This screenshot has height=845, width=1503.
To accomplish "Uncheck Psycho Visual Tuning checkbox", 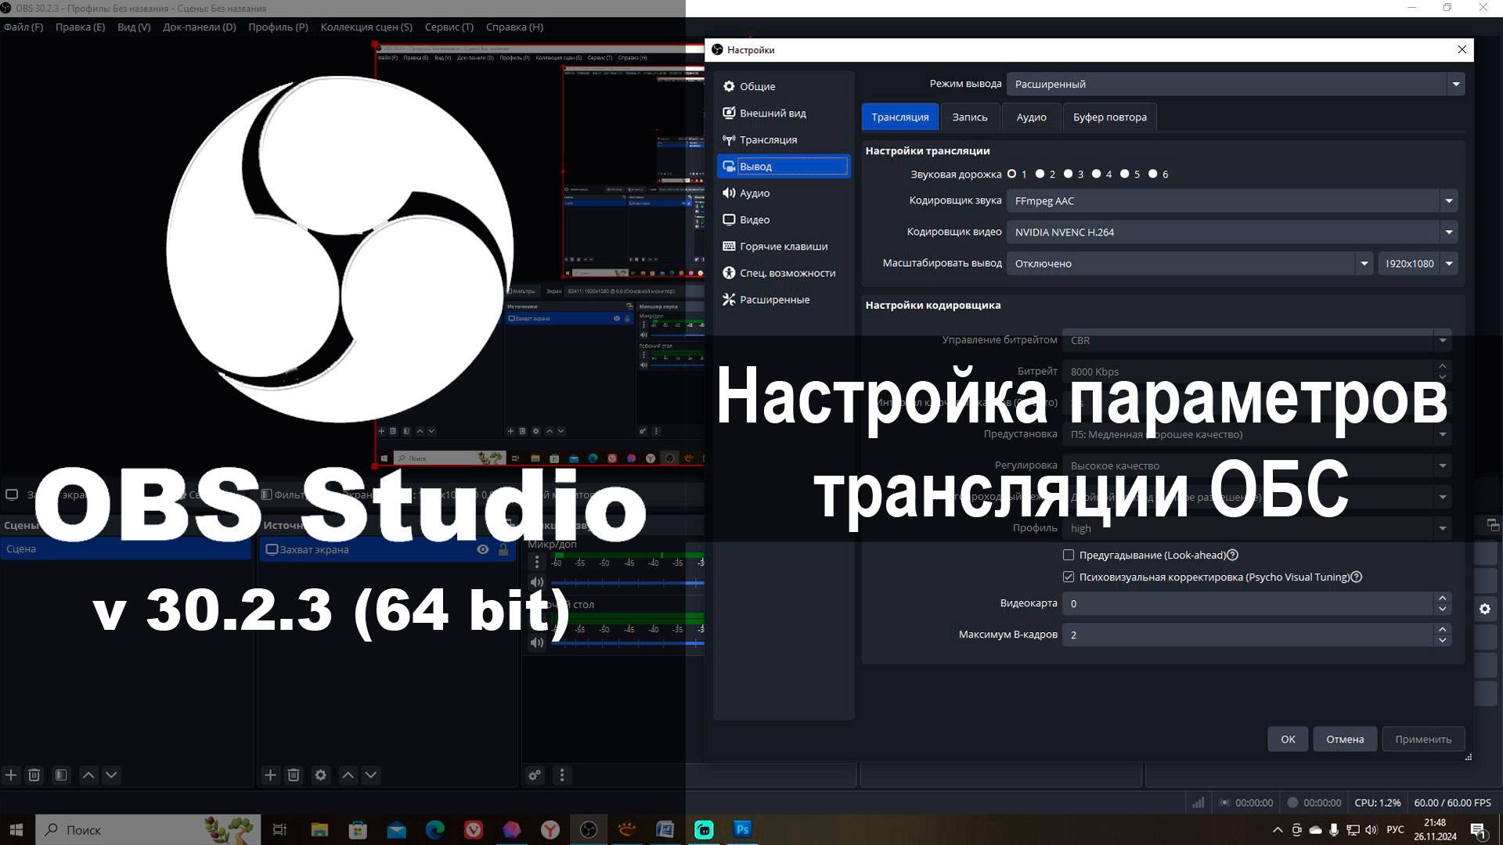I will point(1069,577).
